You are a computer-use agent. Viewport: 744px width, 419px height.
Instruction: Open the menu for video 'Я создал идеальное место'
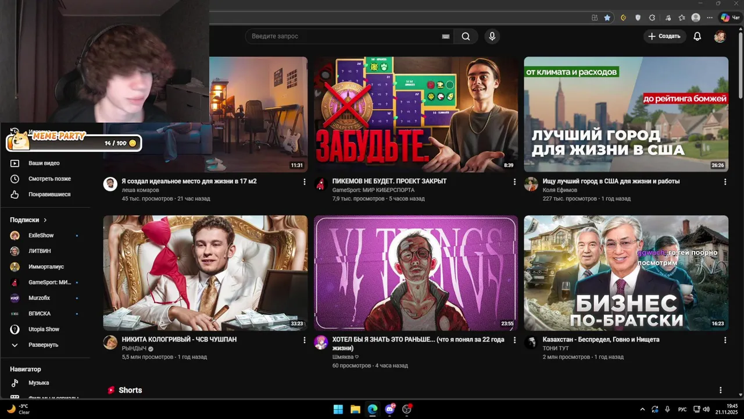pyautogui.click(x=304, y=182)
